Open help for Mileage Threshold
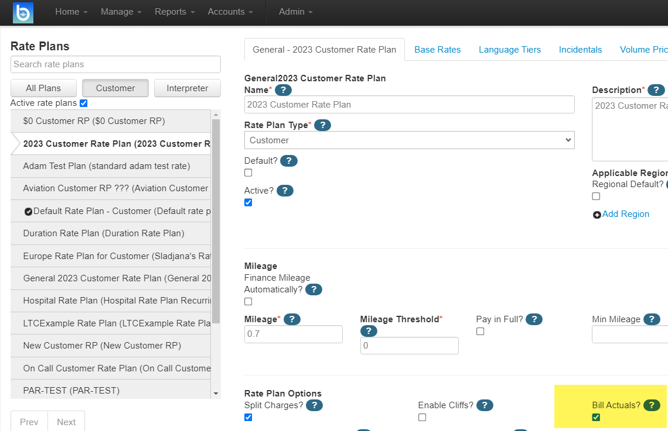668x431 pixels. (369, 331)
